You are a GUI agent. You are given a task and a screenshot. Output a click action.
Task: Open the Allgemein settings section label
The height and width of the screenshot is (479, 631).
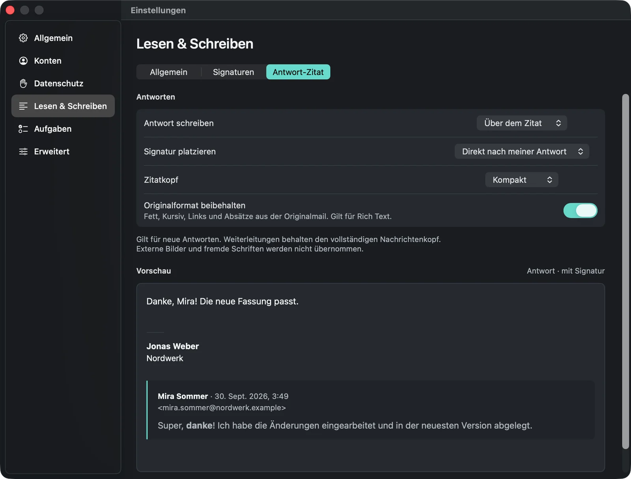(53, 38)
